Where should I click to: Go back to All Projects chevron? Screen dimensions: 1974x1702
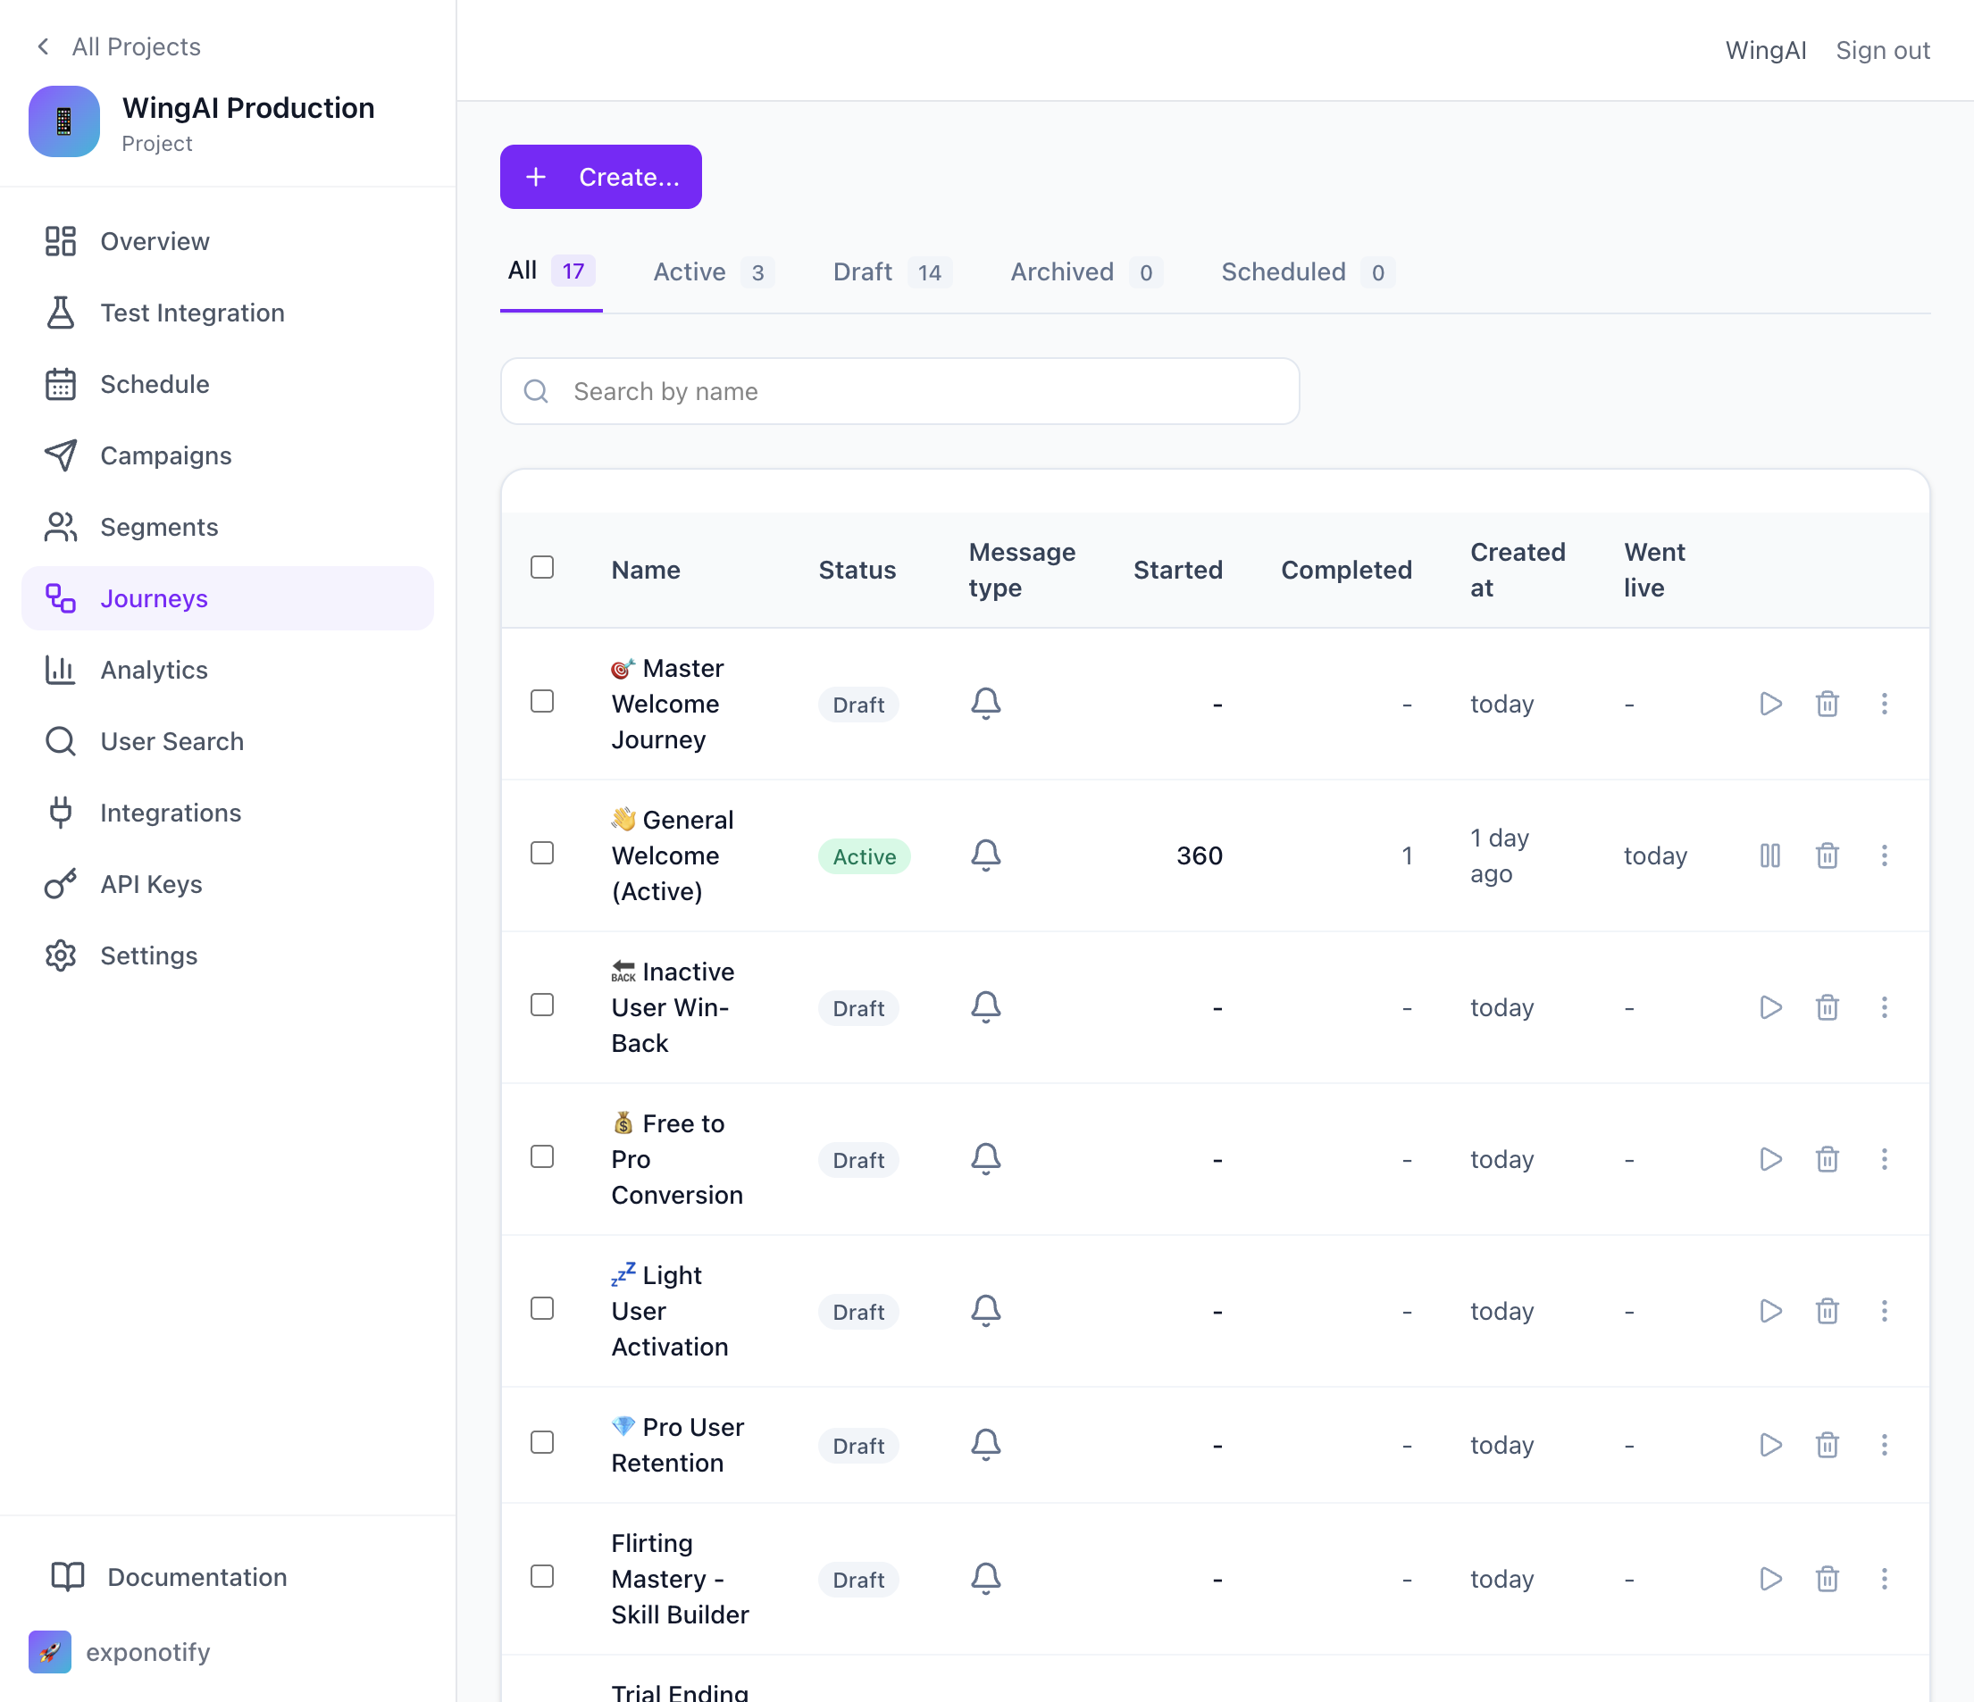(x=43, y=46)
